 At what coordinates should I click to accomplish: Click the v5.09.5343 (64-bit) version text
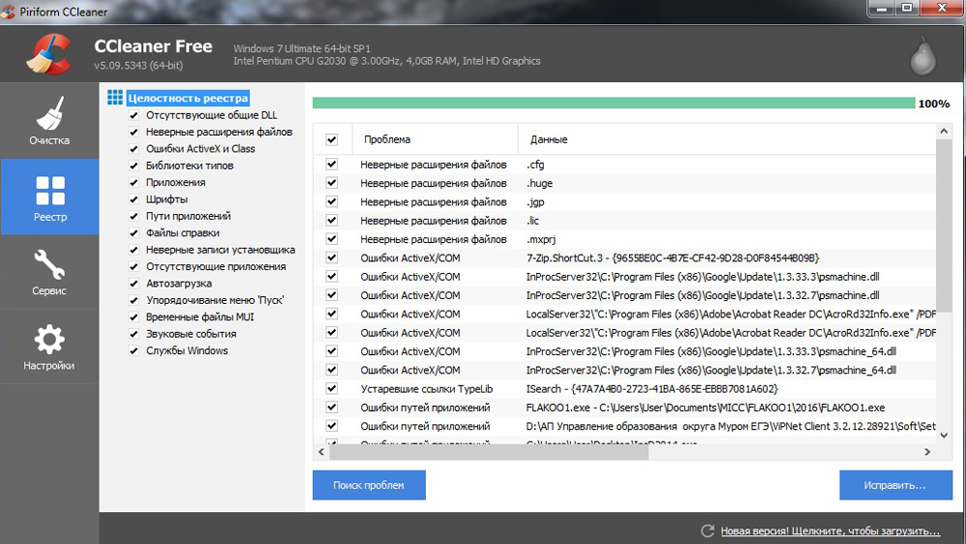(138, 66)
